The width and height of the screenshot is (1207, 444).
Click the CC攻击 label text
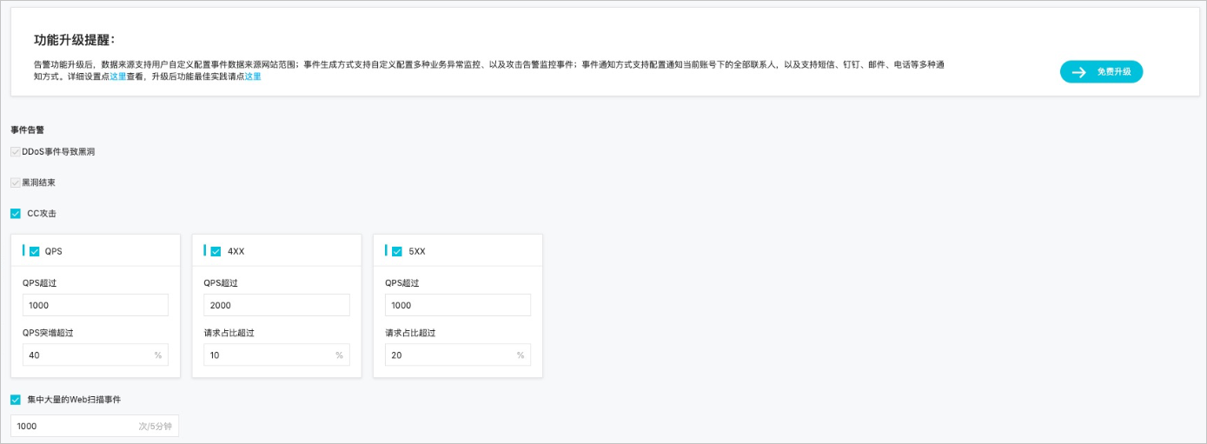[x=42, y=214]
